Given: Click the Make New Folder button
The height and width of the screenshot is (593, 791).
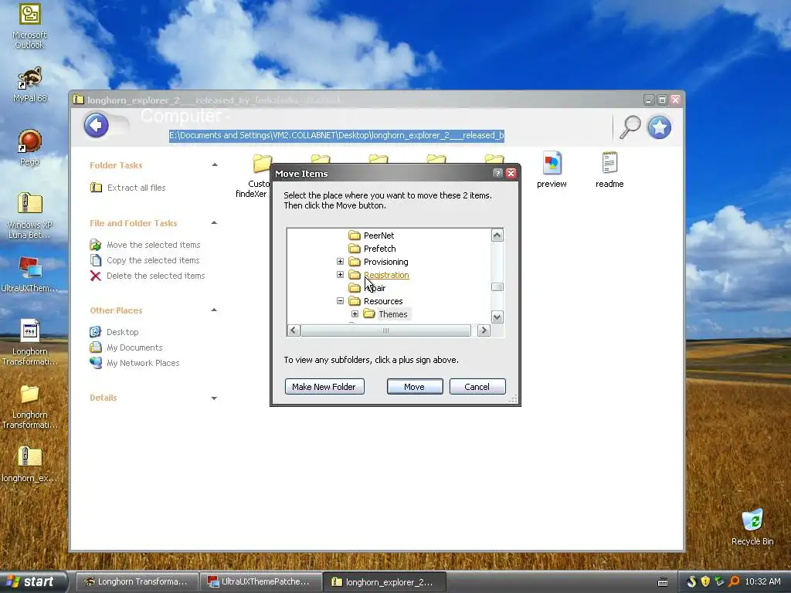Looking at the screenshot, I should [x=324, y=387].
